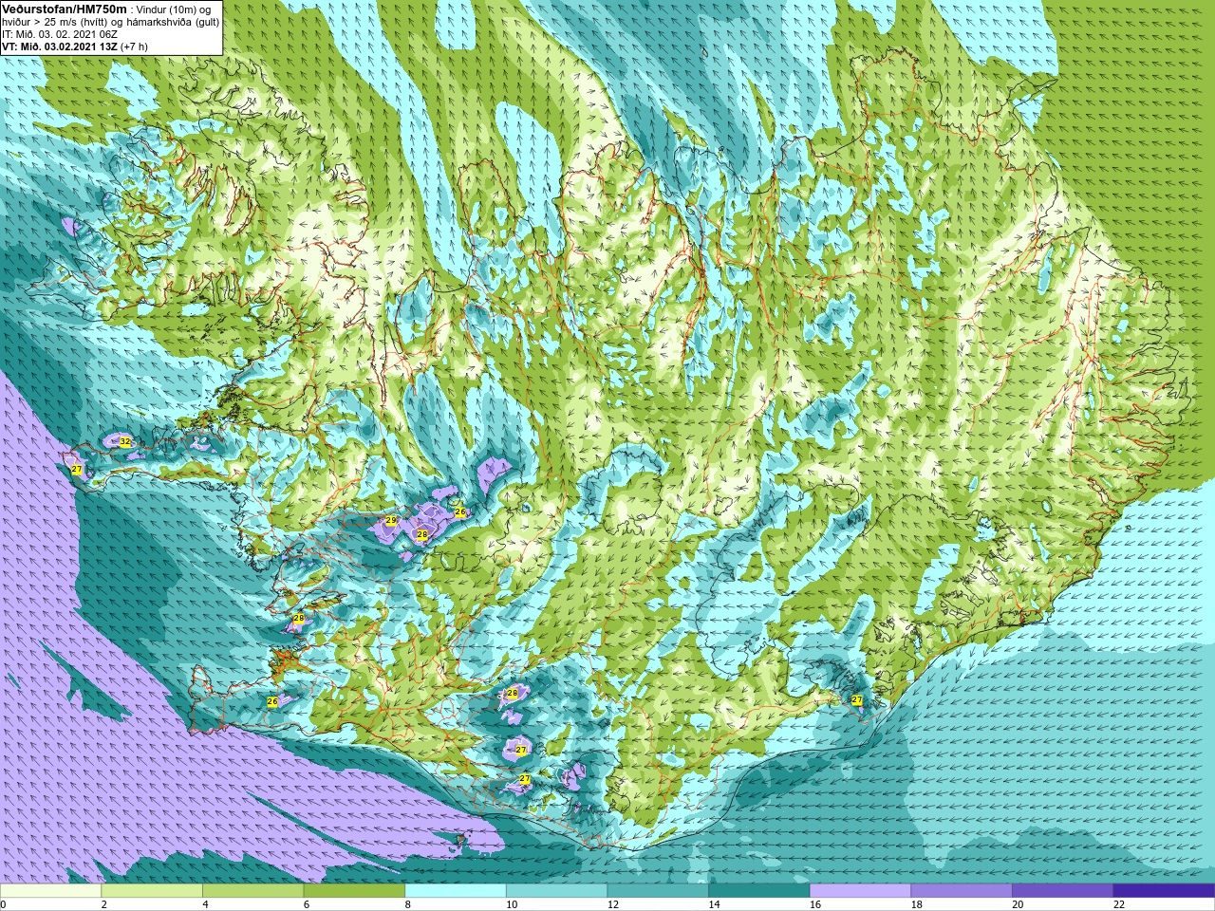Pick the 8–10 m/s pale cyan legend swatch
This screenshot has width=1215, height=911.
tap(456, 891)
